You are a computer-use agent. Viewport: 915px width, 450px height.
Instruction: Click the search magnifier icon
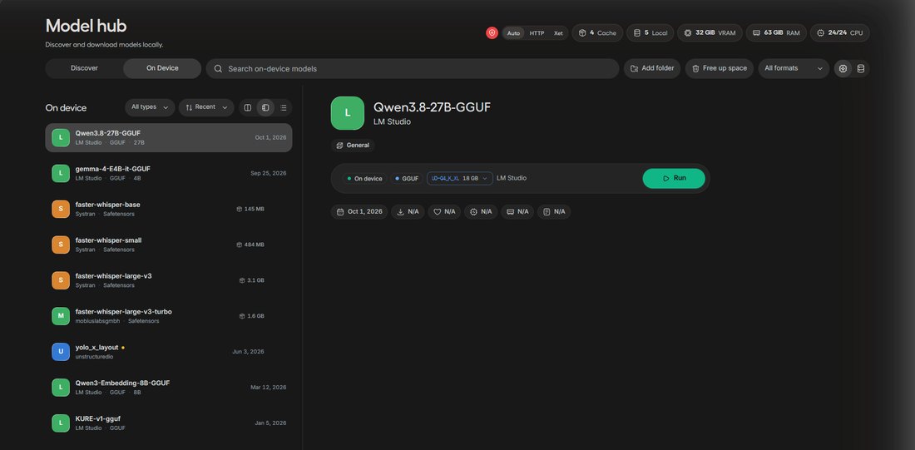pos(218,69)
